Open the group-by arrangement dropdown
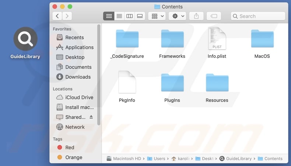Image resolution: width=291 pixels, height=166 pixels. pyautogui.click(x=157, y=16)
